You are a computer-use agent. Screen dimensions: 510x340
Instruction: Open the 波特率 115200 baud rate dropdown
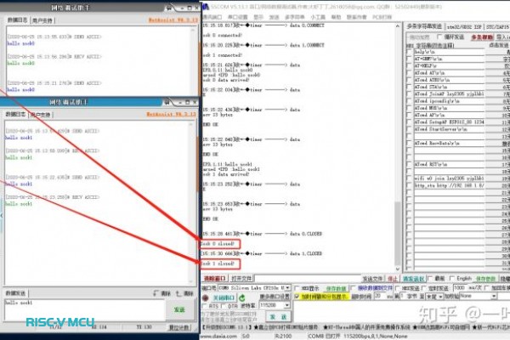(287, 305)
